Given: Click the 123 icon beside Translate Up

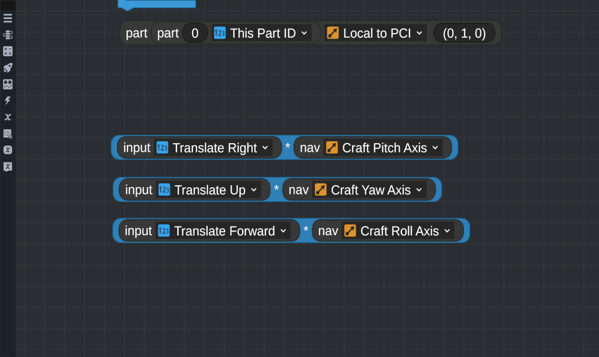Looking at the screenshot, I should (x=164, y=190).
